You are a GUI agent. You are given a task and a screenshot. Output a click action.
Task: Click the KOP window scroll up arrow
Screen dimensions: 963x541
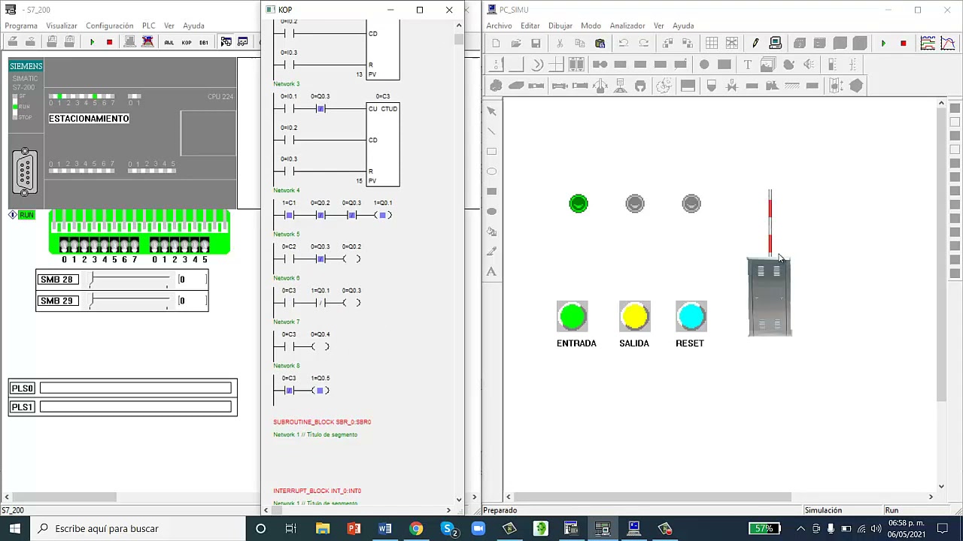click(x=459, y=26)
